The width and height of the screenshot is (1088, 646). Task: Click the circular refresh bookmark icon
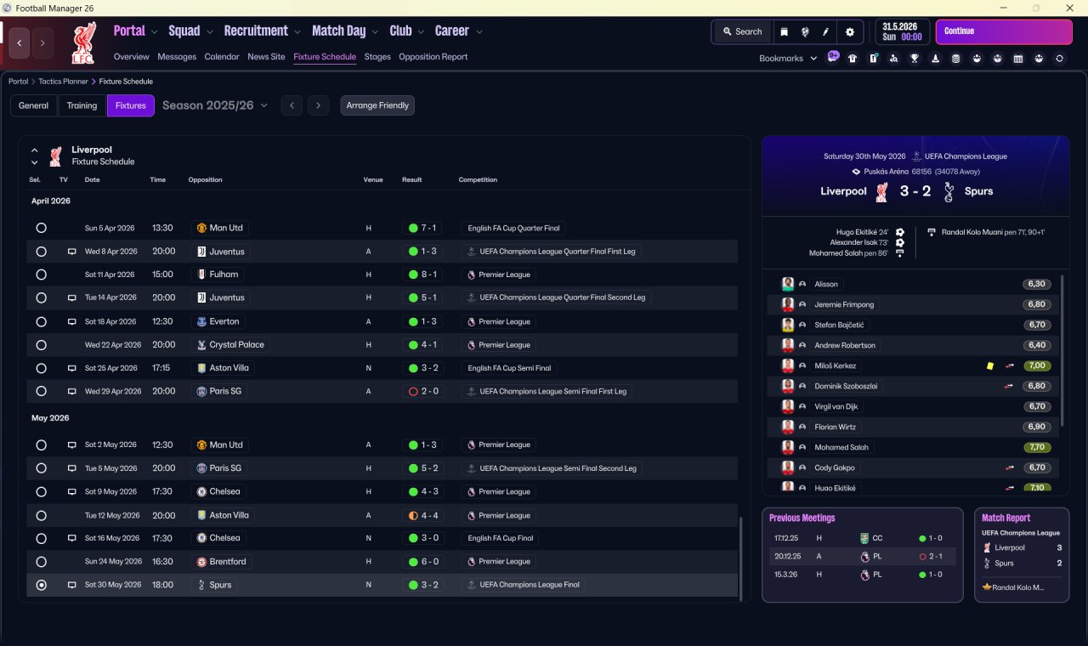tap(1059, 59)
